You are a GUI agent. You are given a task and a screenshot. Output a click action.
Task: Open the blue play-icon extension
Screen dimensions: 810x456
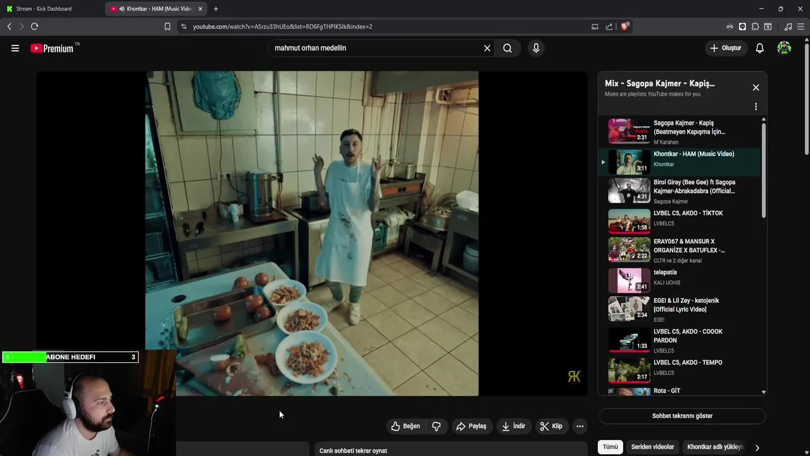coord(742,27)
